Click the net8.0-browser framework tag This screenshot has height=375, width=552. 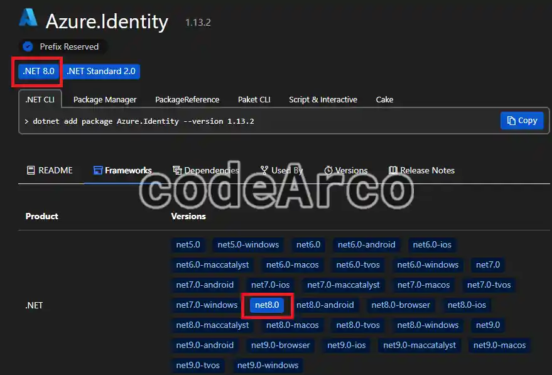coord(401,305)
